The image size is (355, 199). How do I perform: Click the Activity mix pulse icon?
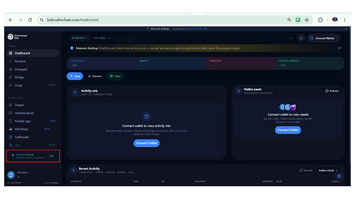click(x=75, y=92)
